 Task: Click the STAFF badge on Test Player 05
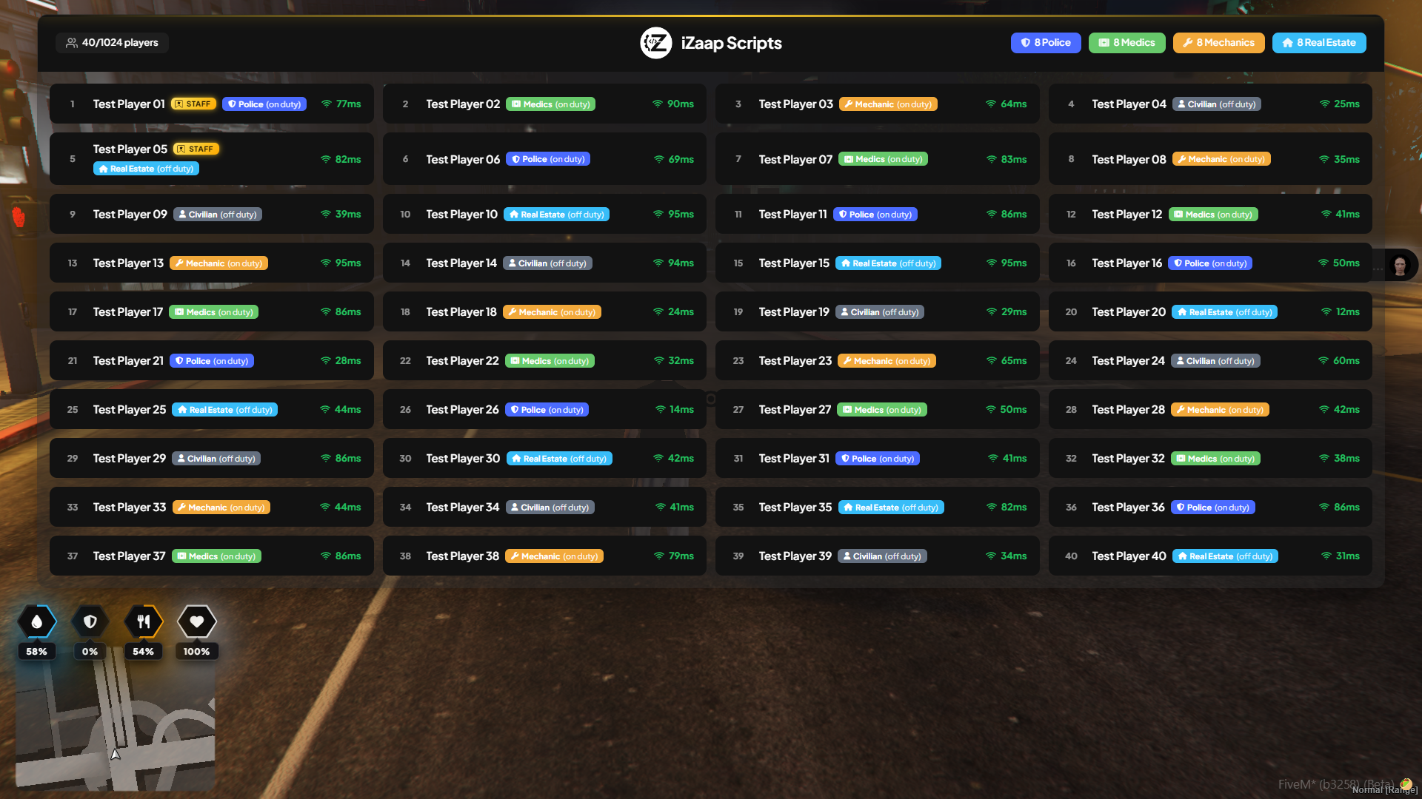pos(196,149)
